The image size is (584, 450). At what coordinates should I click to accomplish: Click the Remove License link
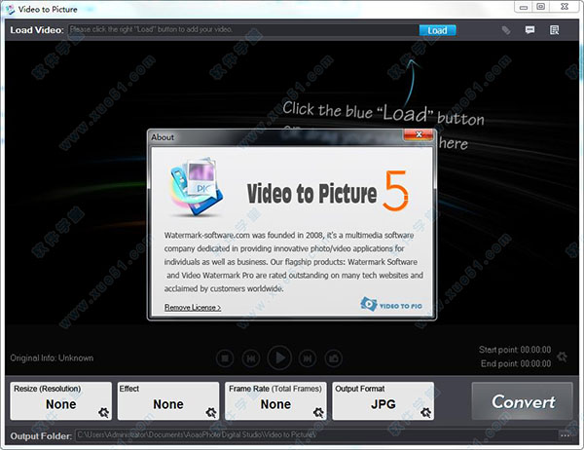click(x=193, y=307)
